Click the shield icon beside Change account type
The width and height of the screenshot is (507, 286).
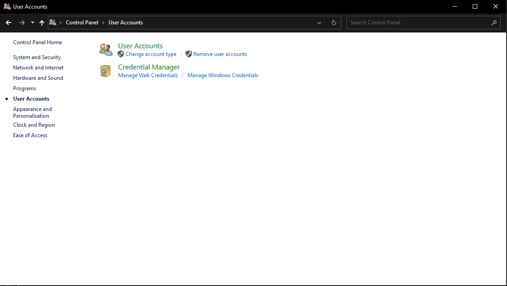tap(121, 54)
